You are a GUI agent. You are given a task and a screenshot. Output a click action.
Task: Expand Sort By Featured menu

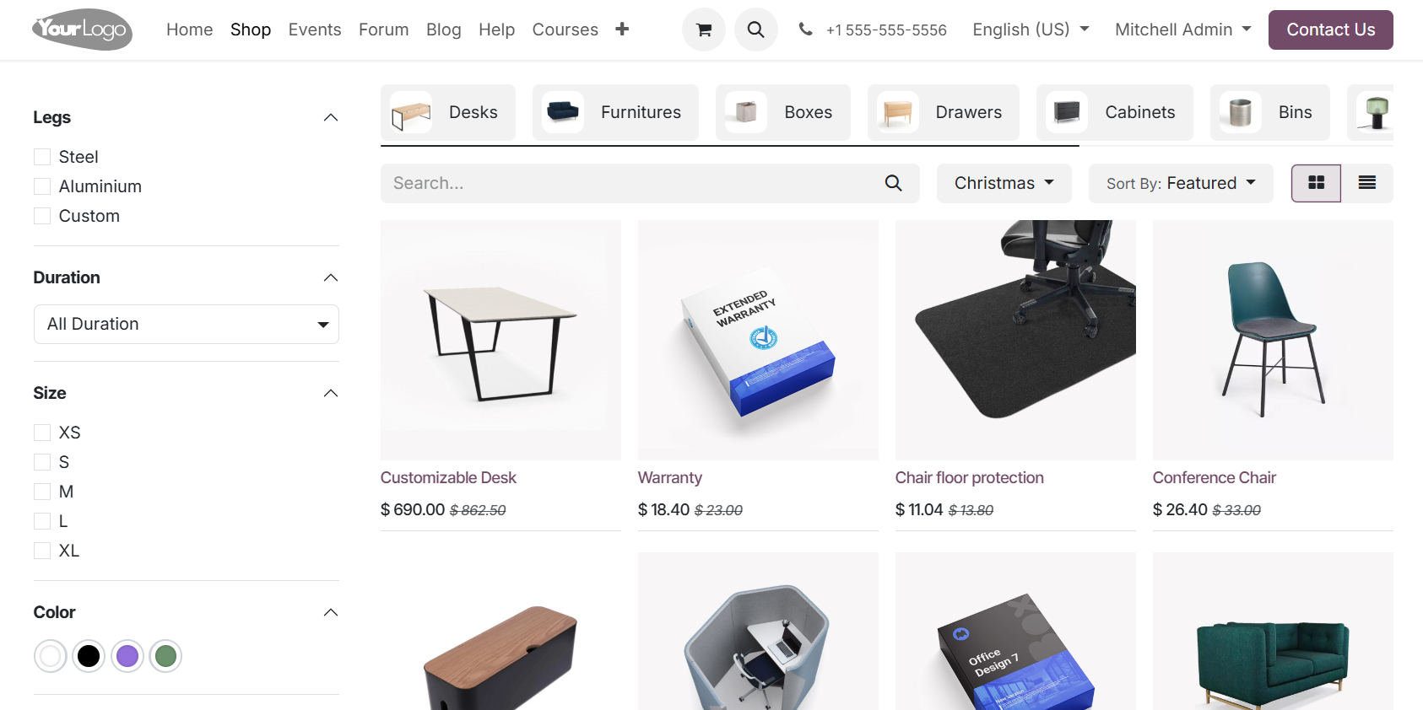click(1181, 183)
